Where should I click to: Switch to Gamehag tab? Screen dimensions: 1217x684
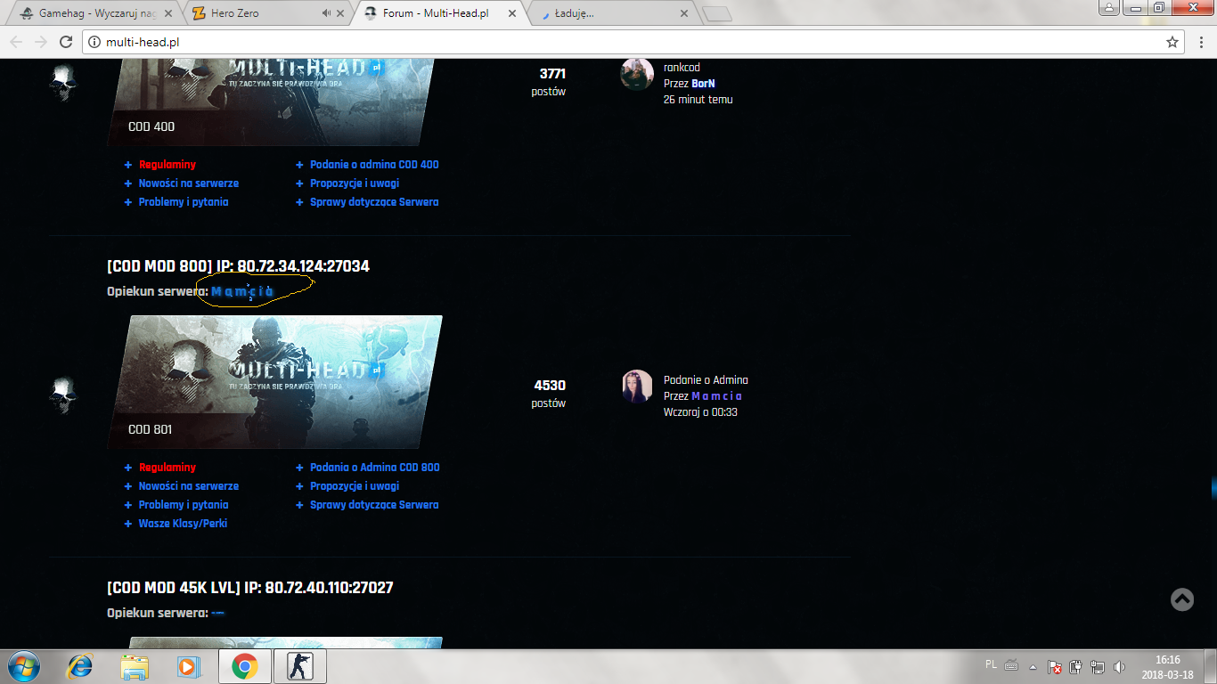tap(94, 13)
